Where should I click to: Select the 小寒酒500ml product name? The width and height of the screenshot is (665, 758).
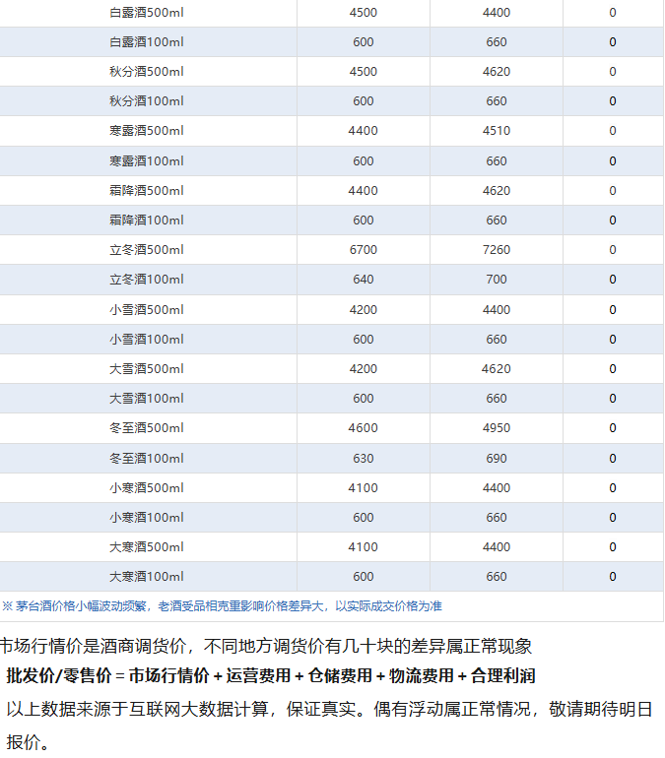(147, 487)
